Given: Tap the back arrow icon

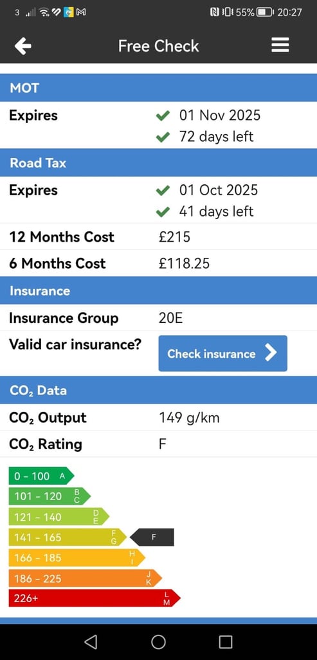Looking at the screenshot, I should tap(23, 46).
